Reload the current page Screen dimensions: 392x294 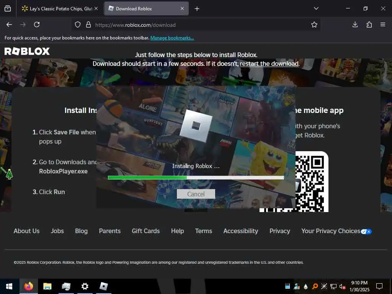pos(37,24)
